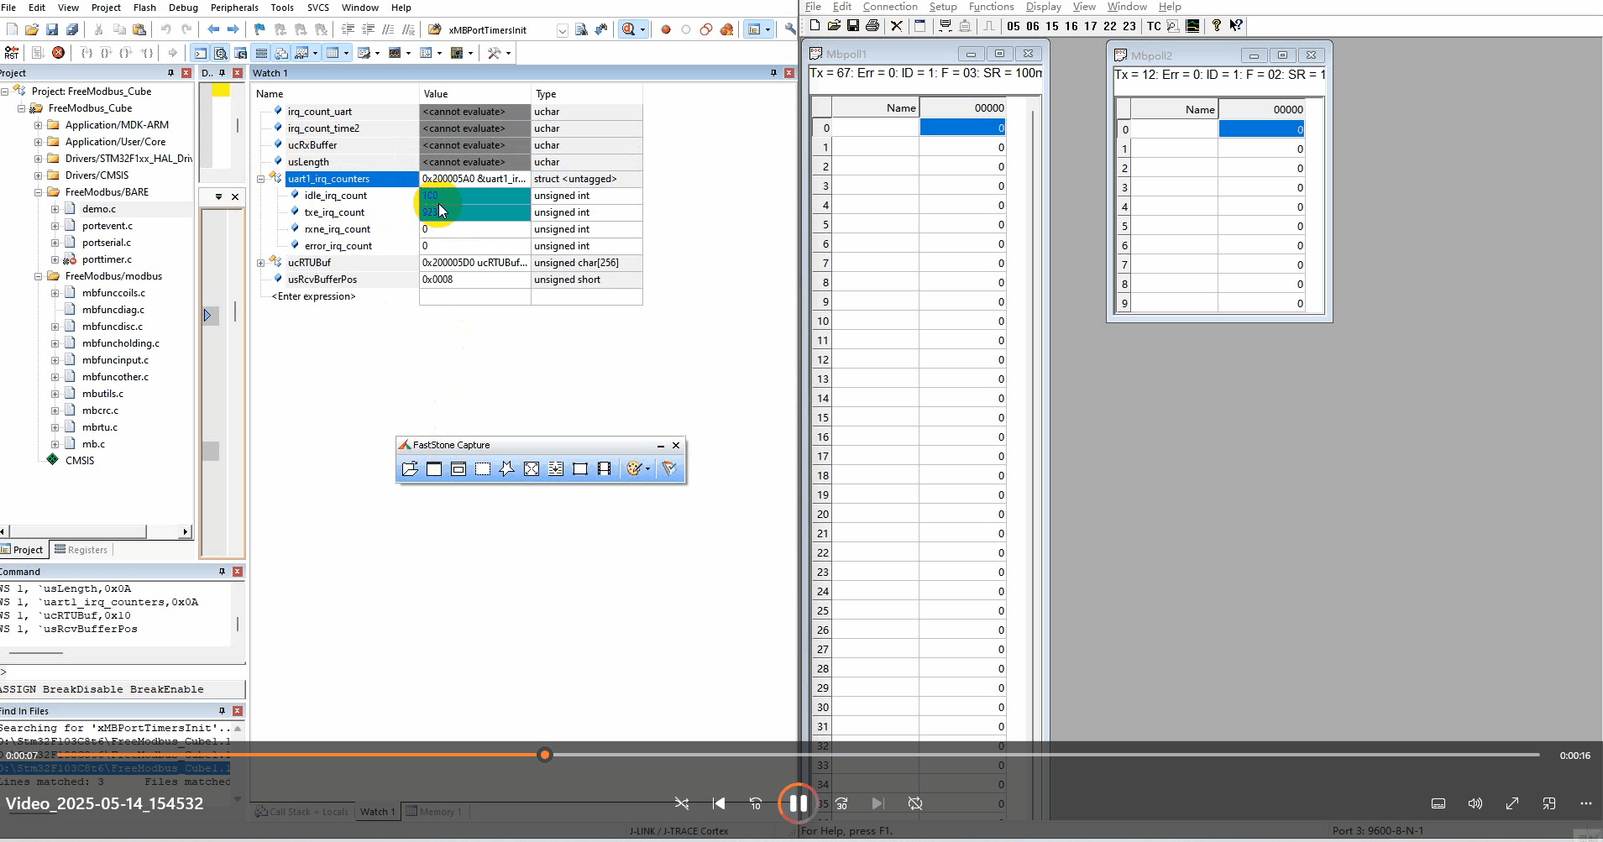Image resolution: width=1603 pixels, height=842 pixels.
Task: Open volume control in video player
Action: [x=1475, y=803]
